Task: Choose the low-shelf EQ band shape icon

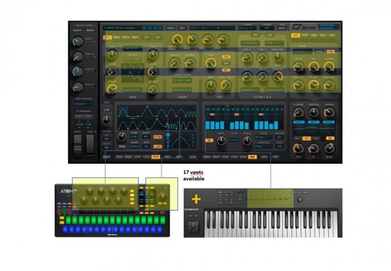Action: coord(297,138)
